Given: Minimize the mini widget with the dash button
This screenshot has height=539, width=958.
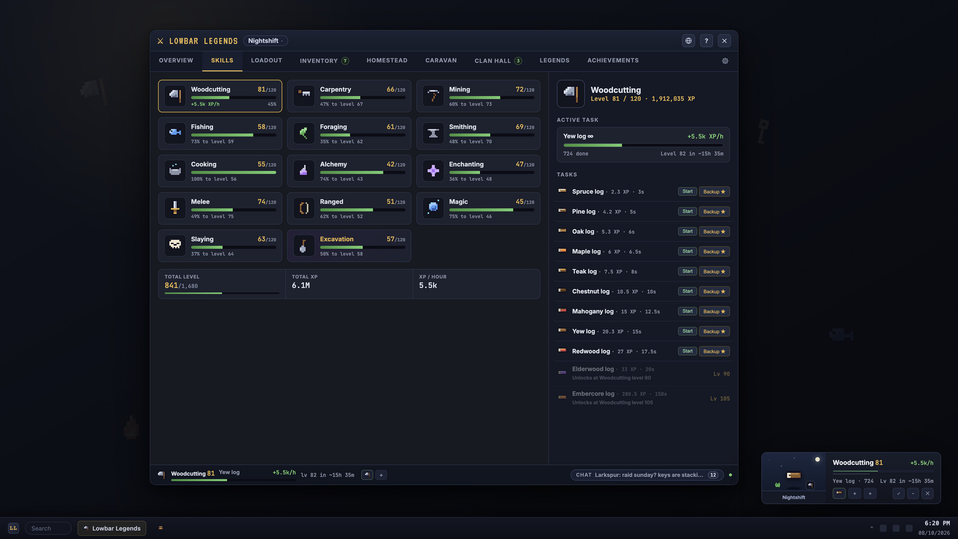Looking at the screenshot, I should coord(913,493).
